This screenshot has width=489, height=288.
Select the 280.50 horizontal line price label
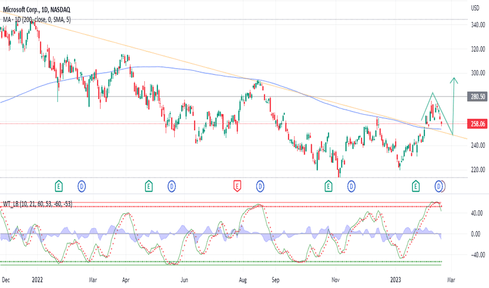477,96
